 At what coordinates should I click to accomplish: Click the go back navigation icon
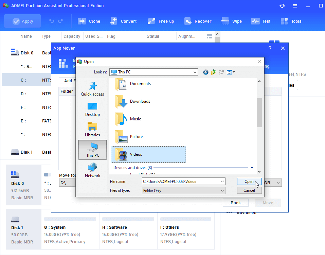[205, 72]
